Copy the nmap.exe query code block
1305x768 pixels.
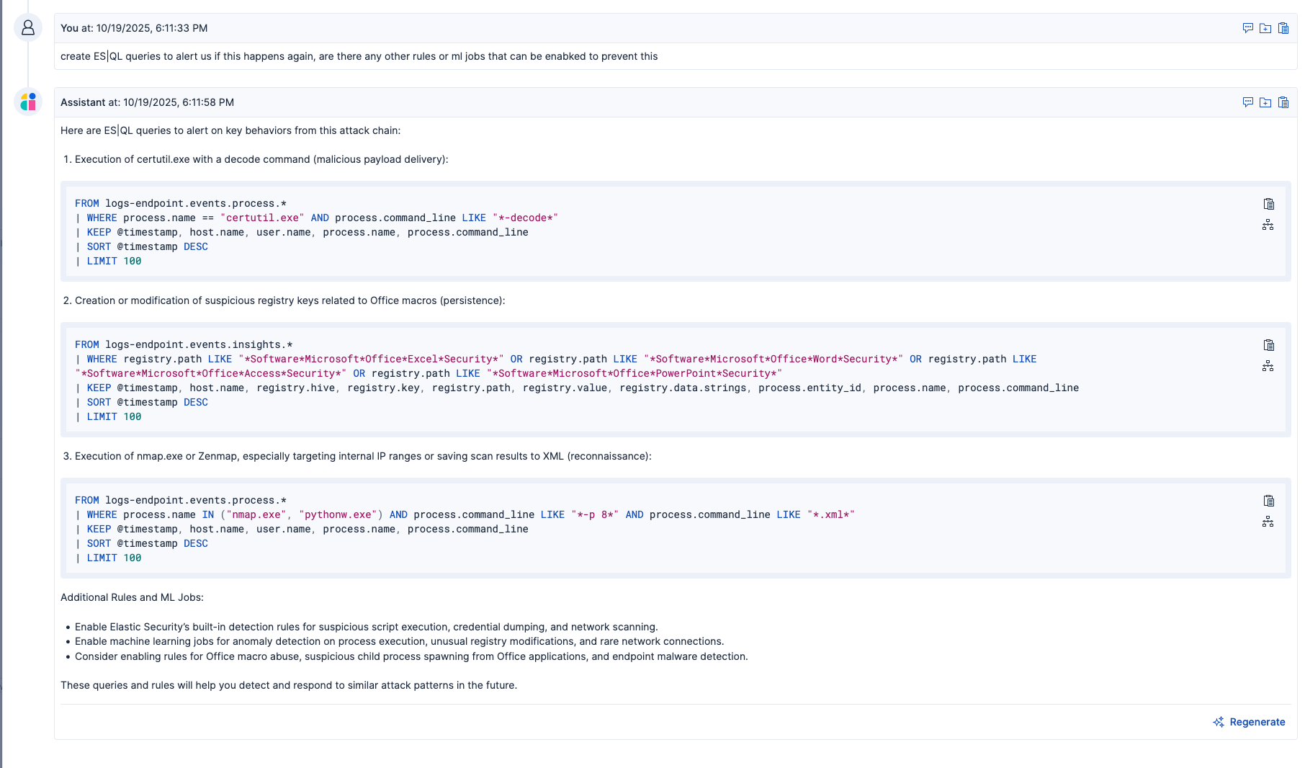(1268, 501)
